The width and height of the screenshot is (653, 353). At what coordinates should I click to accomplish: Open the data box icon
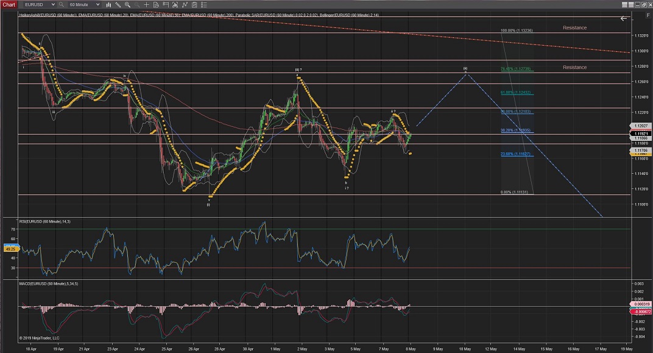[x=155, y=4]
